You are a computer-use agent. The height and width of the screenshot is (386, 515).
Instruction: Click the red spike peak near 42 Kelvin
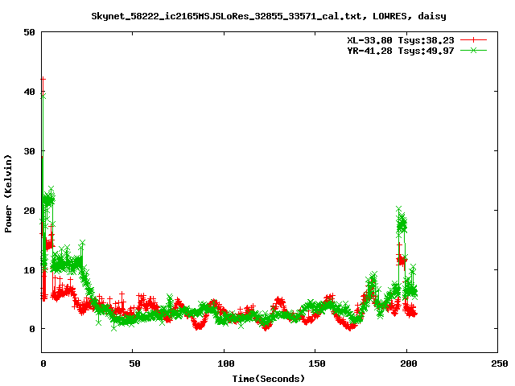click(x=43, y=79)
